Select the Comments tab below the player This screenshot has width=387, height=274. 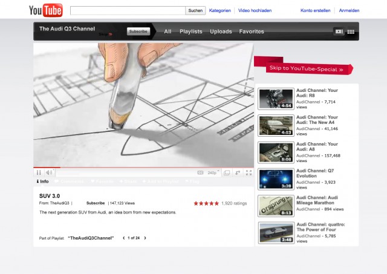point(69,181)
